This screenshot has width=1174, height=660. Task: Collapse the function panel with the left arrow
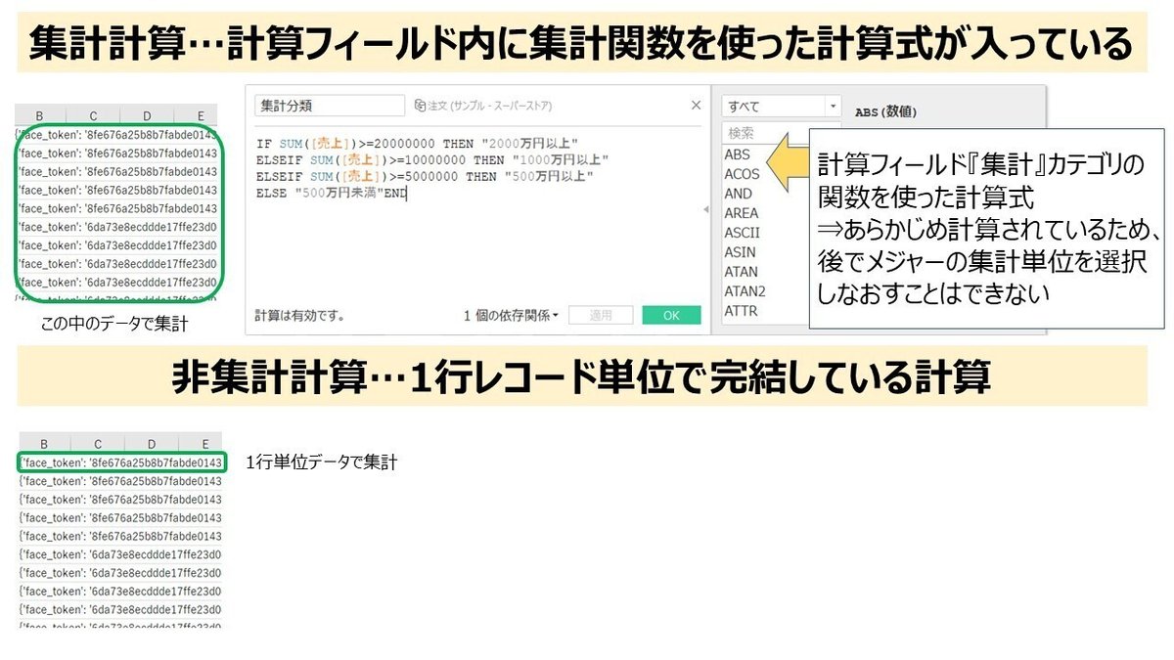705,209
